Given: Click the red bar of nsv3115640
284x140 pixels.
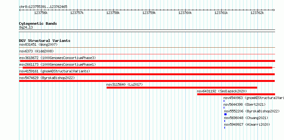Looking at the screenshot, I should [182, 88].
